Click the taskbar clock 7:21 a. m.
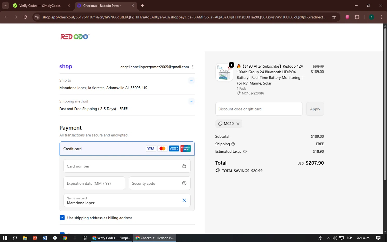This screenshot has height=242, width=387. (363, 238)
